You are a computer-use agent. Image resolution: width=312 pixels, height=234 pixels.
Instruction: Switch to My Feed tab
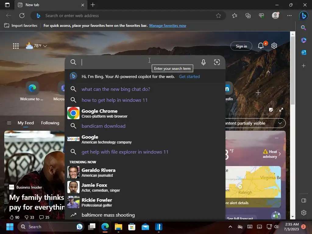pos(26,123)
